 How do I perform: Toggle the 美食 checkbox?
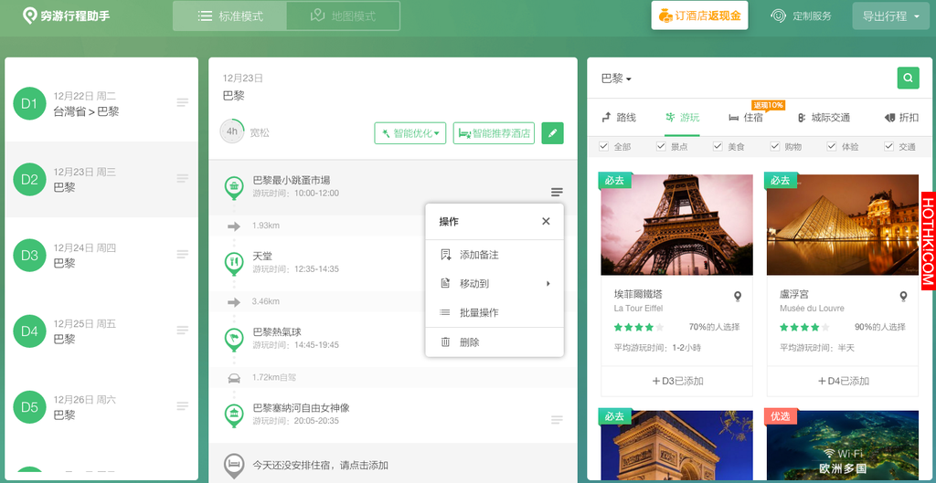point(718,146)
